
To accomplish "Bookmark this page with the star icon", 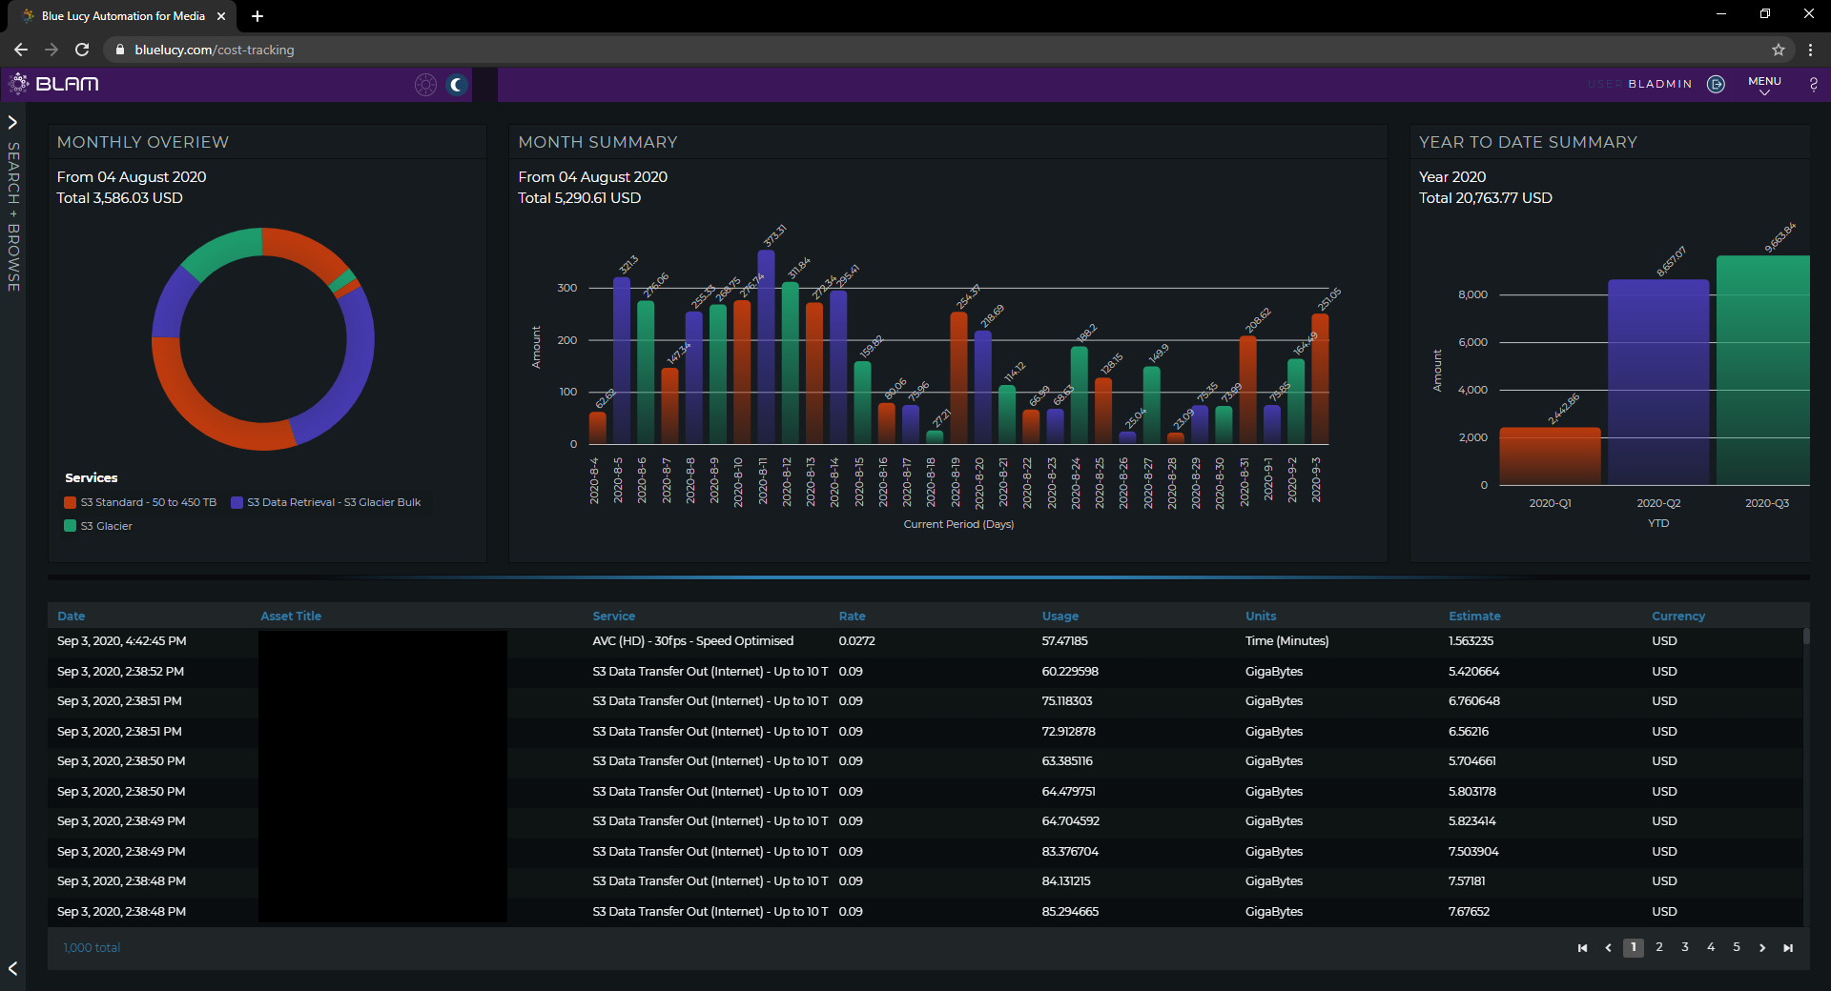I will [1779, 50].
